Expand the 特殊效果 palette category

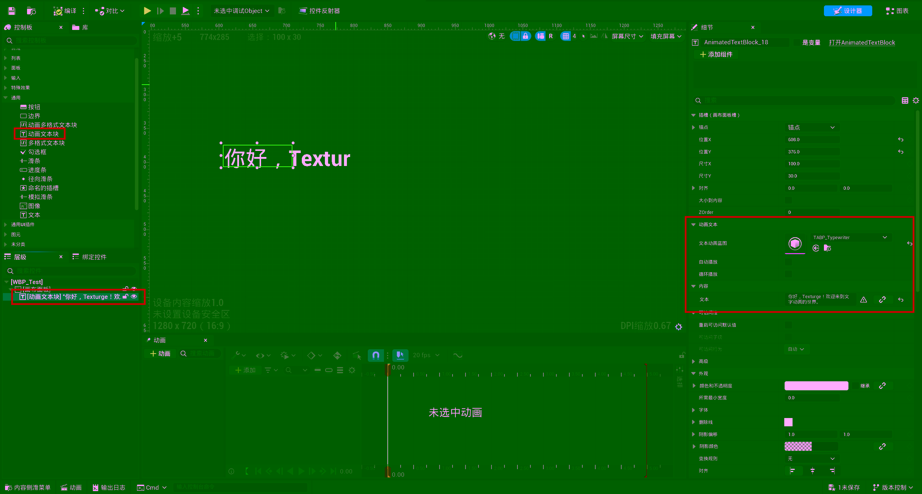coord(5,87)
